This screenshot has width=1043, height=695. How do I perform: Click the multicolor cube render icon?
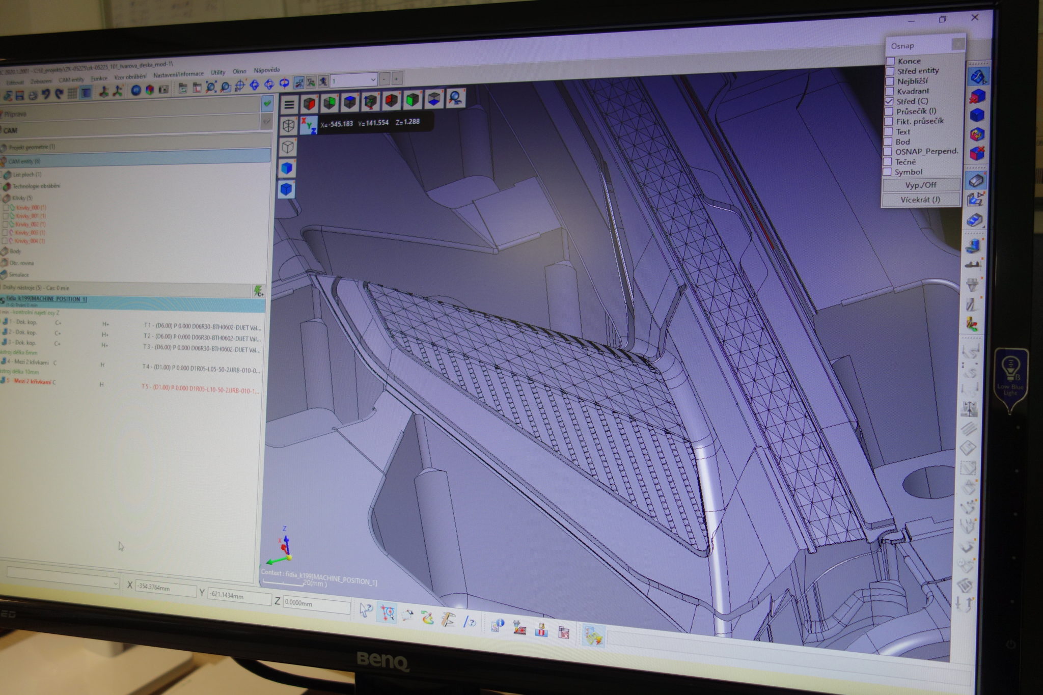150,90
